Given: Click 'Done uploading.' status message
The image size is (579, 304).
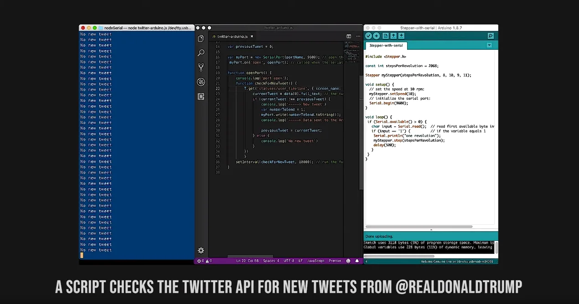Looking at the screenshot, I should (x=379, y=237).
